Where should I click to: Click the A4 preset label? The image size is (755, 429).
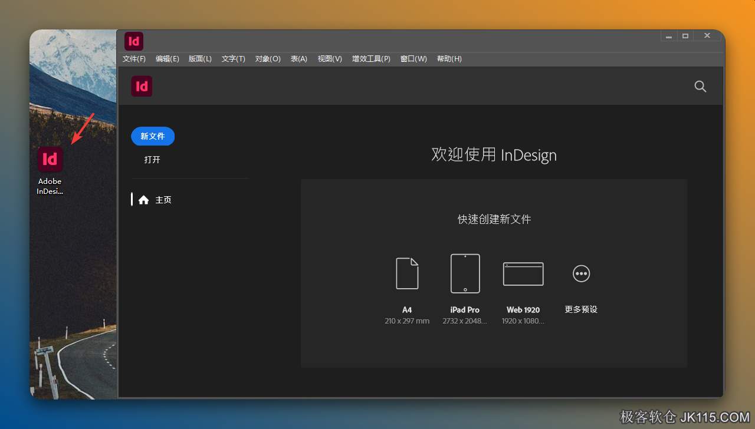point(407,310)
